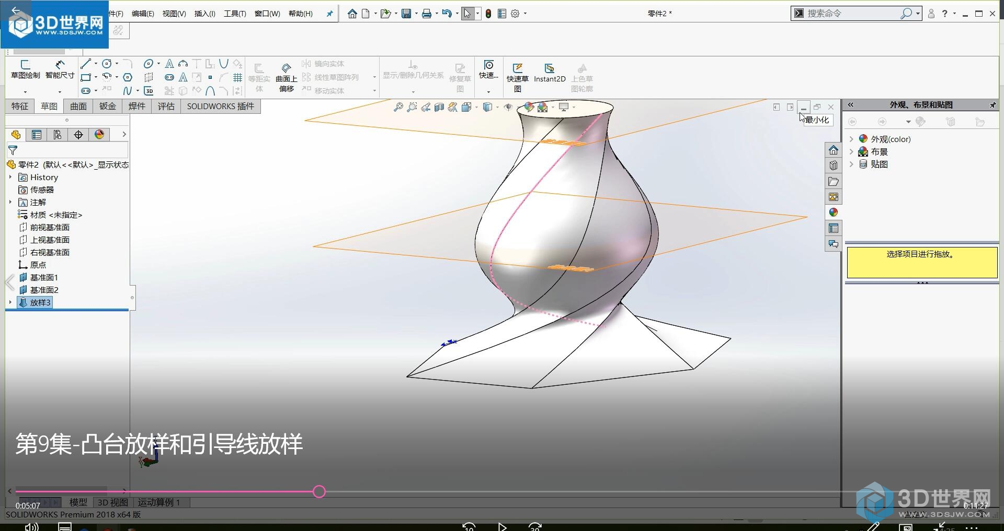This screenshot has height=531, width=1004.
Task: Click the Sketch (草图绘制) tool
Action: pos(25,69)
